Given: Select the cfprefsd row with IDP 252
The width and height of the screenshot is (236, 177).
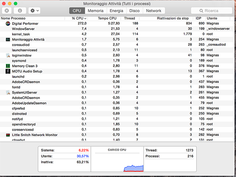Looking at the screenshot, I should [117, 108].
